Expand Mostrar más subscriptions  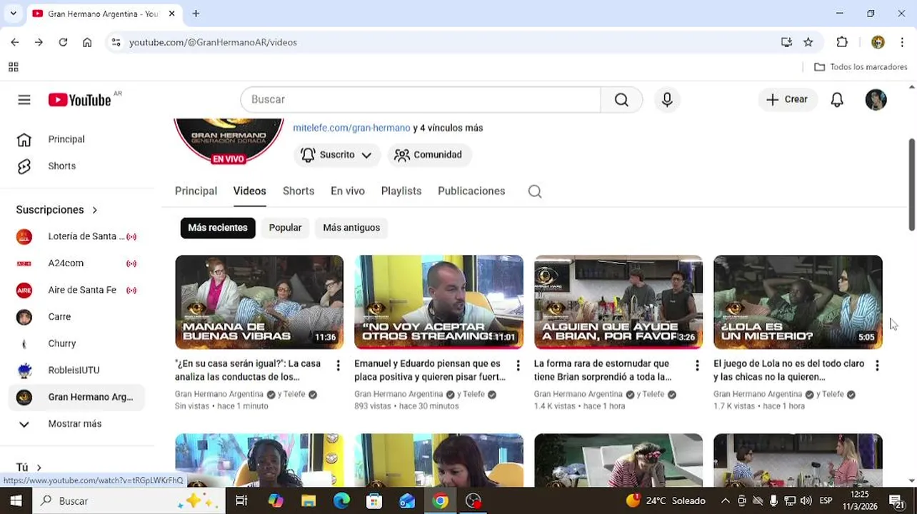75,424
